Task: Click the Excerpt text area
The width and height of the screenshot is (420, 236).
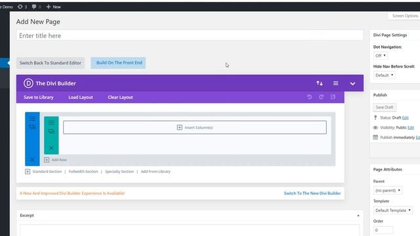Action: 190,230
